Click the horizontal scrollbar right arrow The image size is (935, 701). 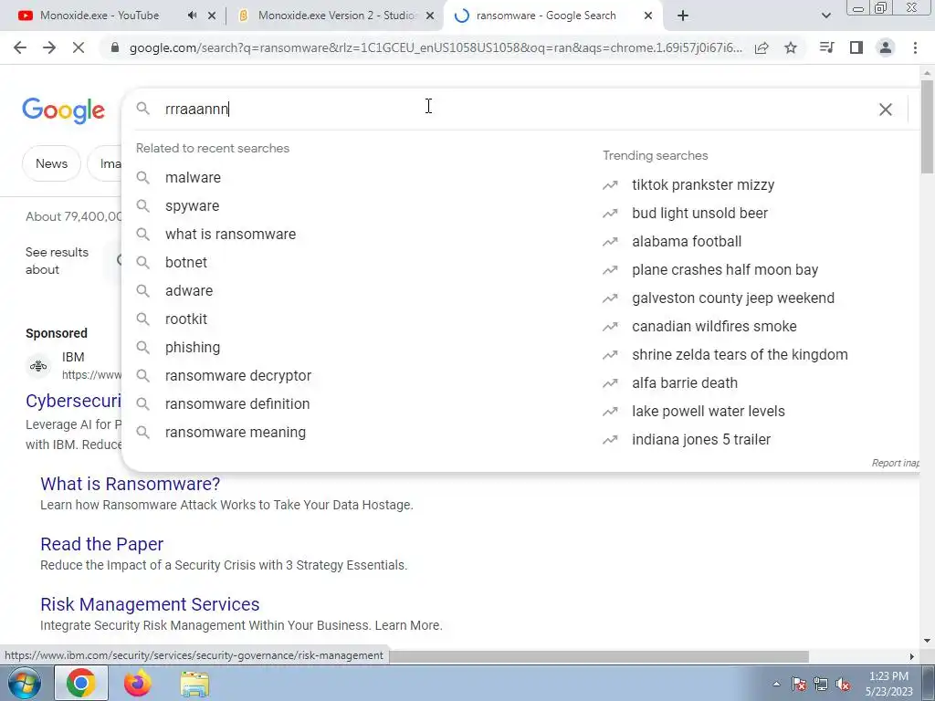912,656
